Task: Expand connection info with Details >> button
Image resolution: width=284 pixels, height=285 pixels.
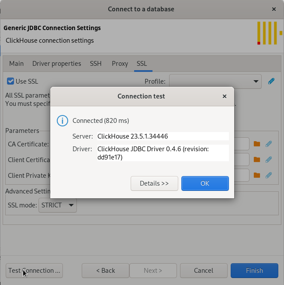Action: pyautogui.click(x=154, y=183)
